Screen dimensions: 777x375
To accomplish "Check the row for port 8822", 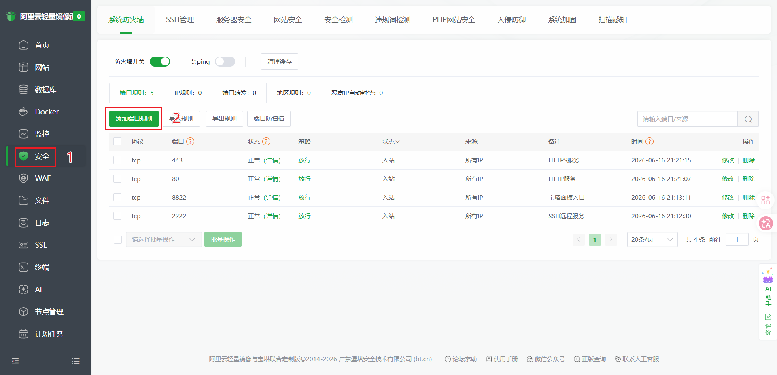I will click(x=117, y=197).
